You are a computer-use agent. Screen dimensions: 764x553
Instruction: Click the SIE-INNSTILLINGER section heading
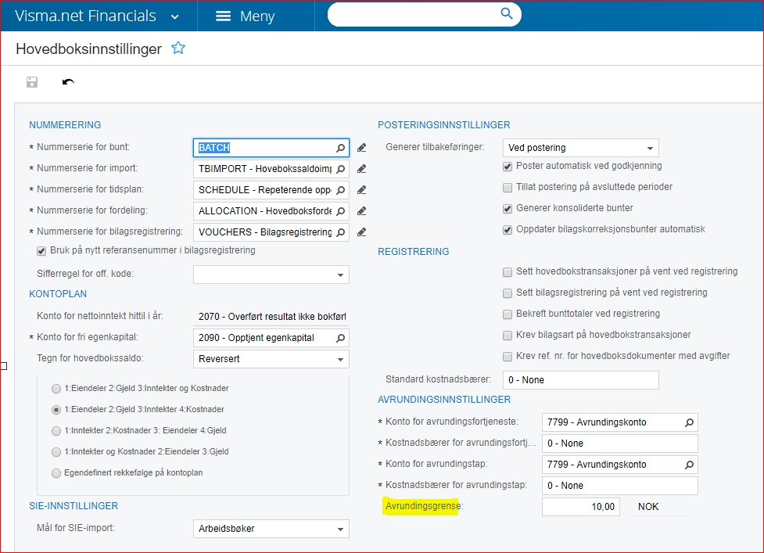73,506
